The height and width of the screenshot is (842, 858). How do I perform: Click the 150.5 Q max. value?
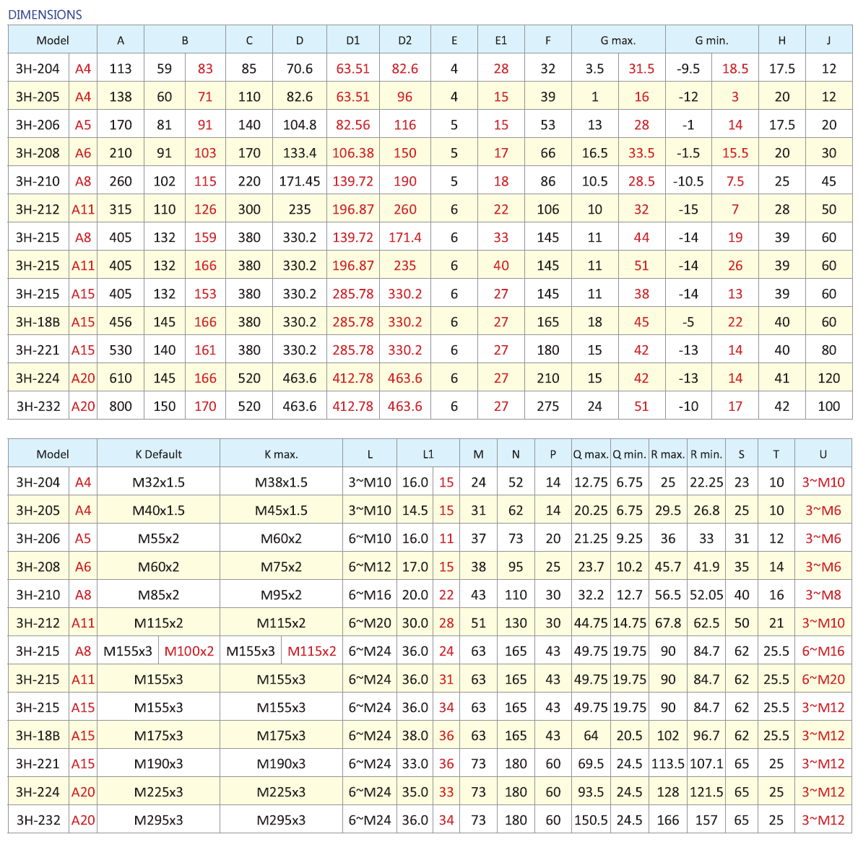[x=590, y=820]
